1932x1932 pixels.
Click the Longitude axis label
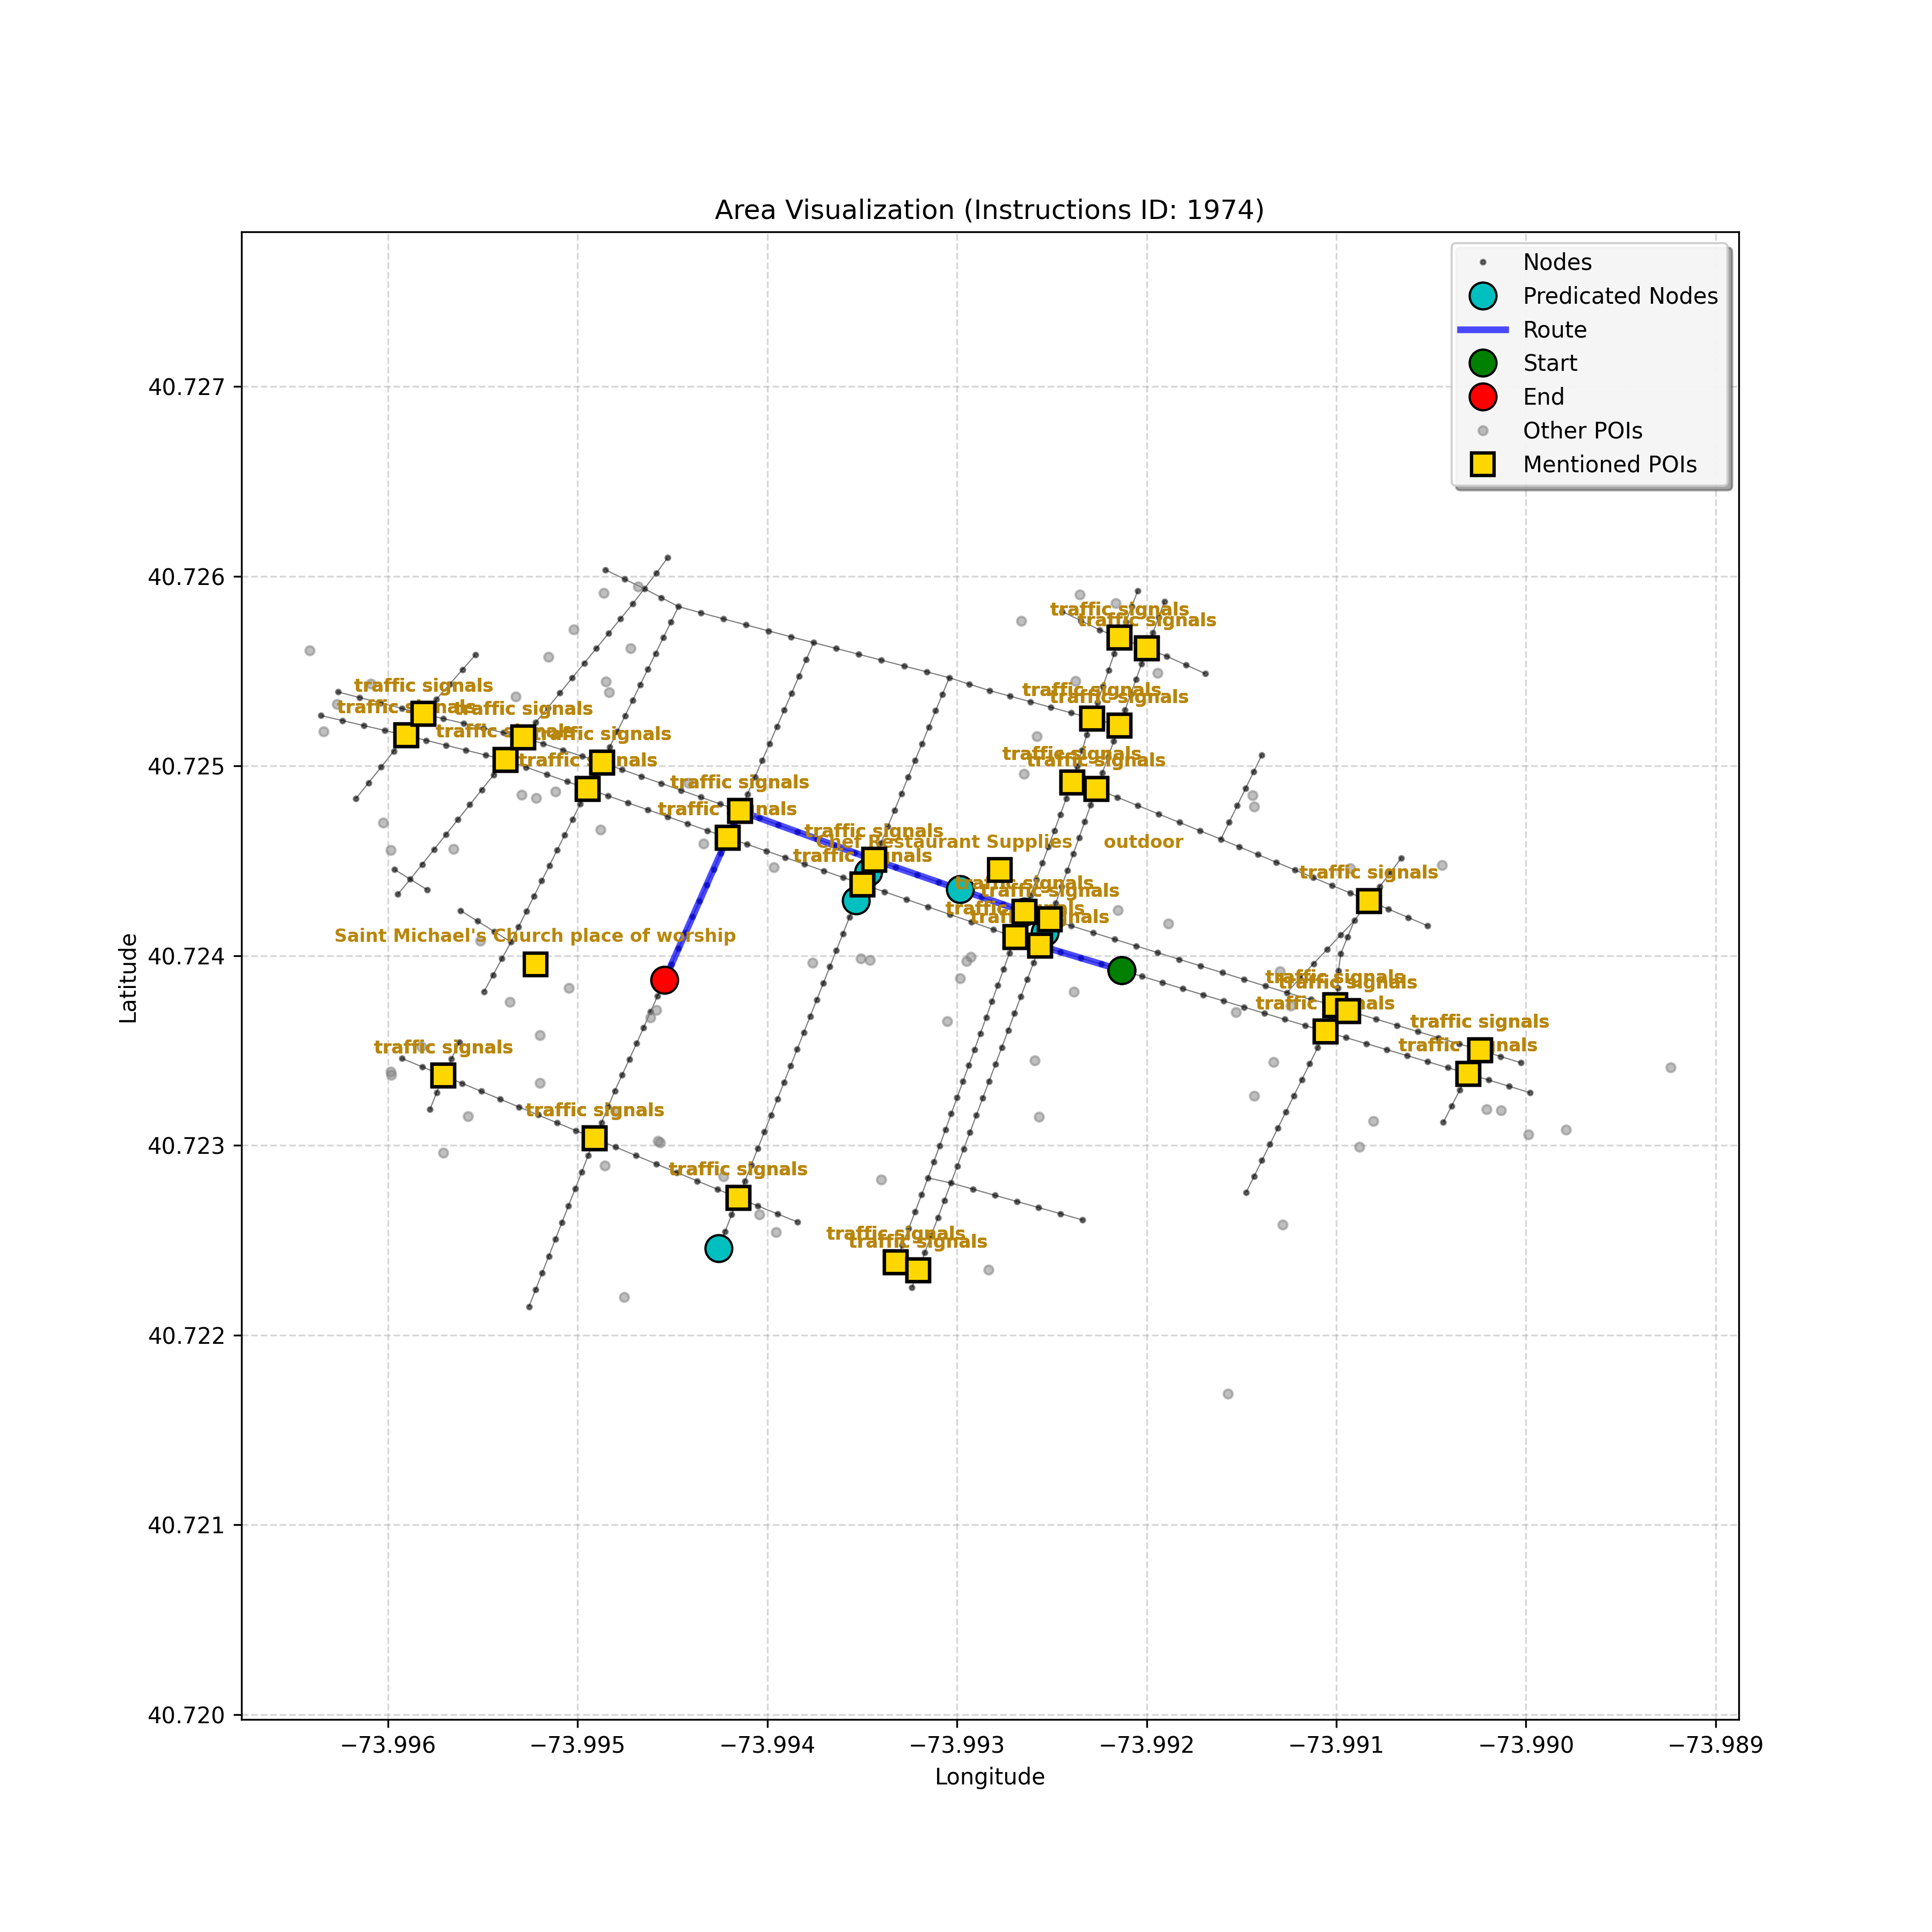click(989, 1777)
